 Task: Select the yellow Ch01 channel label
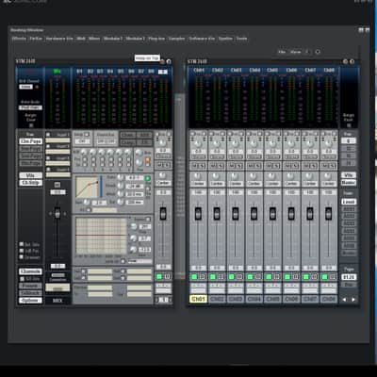[x=198, y=299]
